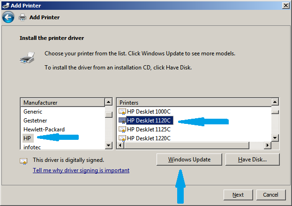The width and height of the screenshot is (292, 206).
Task: Select the HP DeskJet 1000C printer
Action: [x=149, y=112]
